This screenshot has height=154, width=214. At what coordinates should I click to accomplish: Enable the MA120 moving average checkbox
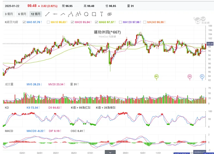point(121,22)
